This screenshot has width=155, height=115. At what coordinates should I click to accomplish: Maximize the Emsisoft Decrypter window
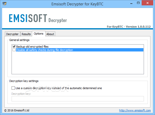click(138, 3)
